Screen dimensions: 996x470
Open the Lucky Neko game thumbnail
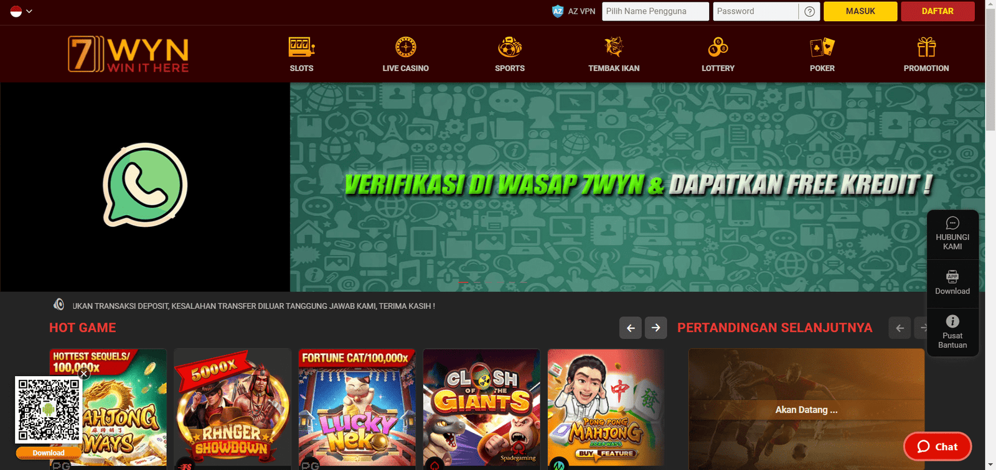point(357,407)
